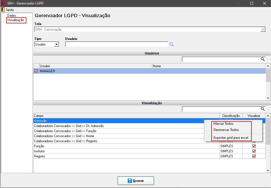Image resolution: width=271 pixels, height=188 pixels.
Task: Click the Visualizar column header
Action: coord(254,116)
